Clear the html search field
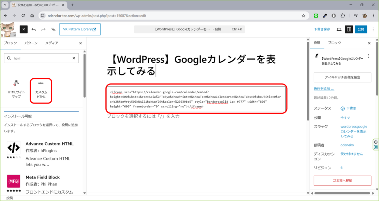This screenshot has height=201, width=379. (74, 58)
